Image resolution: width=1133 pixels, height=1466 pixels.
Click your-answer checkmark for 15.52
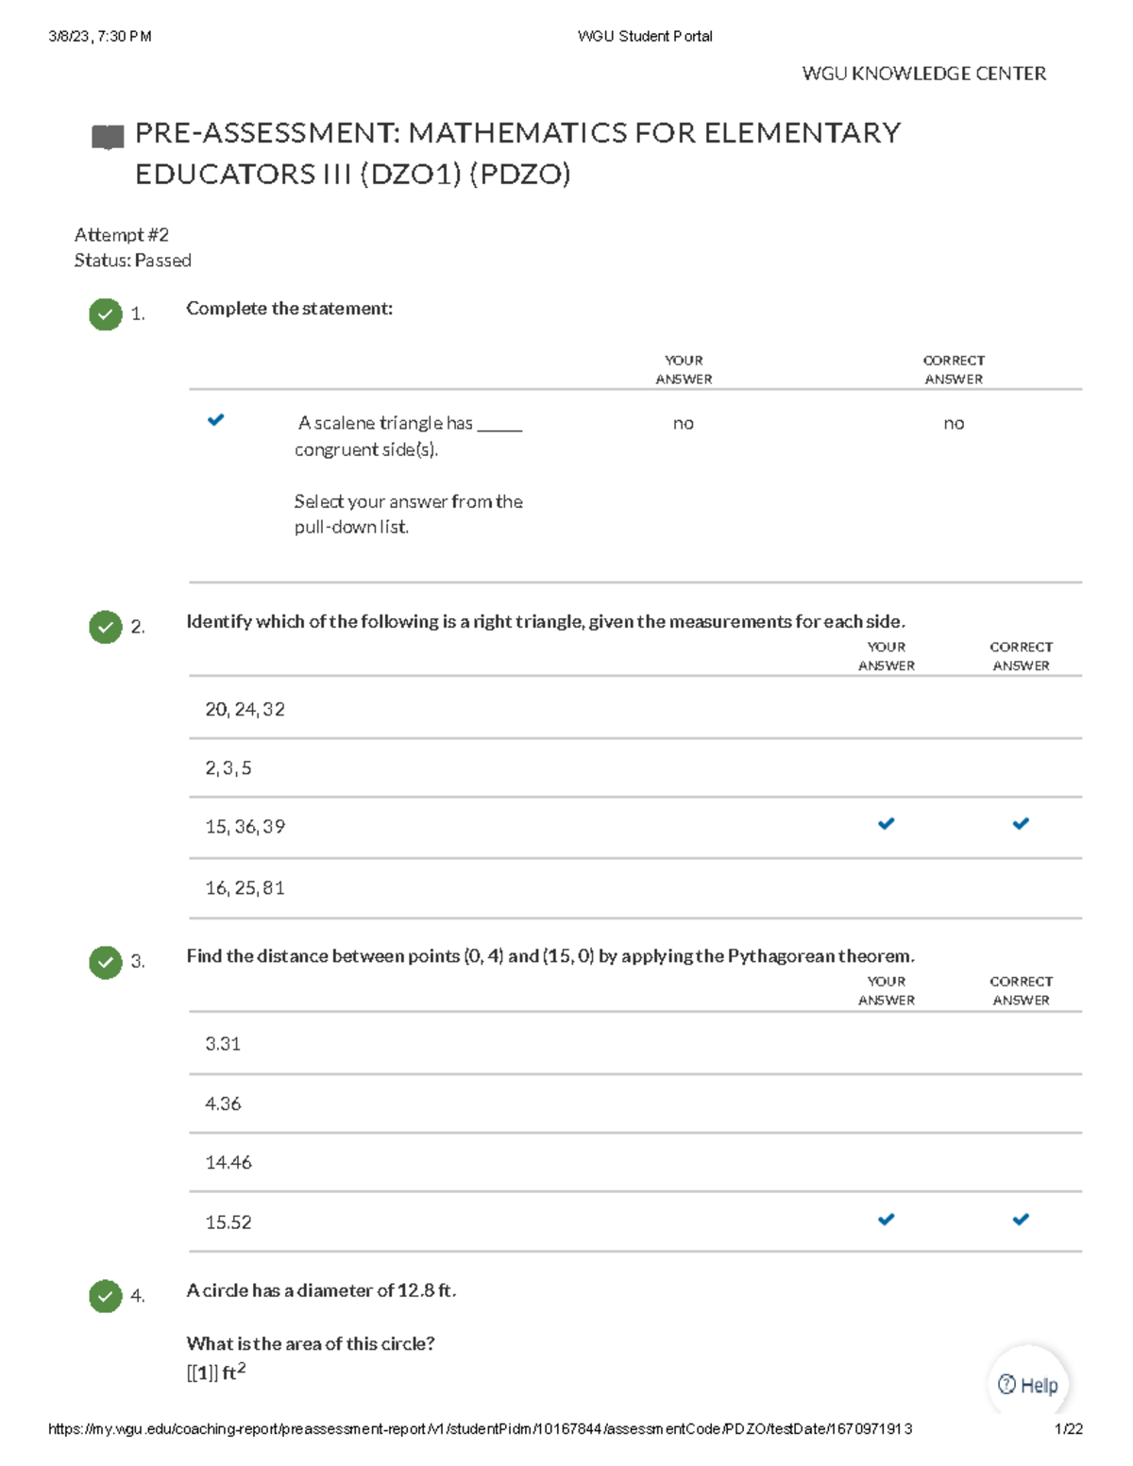(x=886, y=1220)
